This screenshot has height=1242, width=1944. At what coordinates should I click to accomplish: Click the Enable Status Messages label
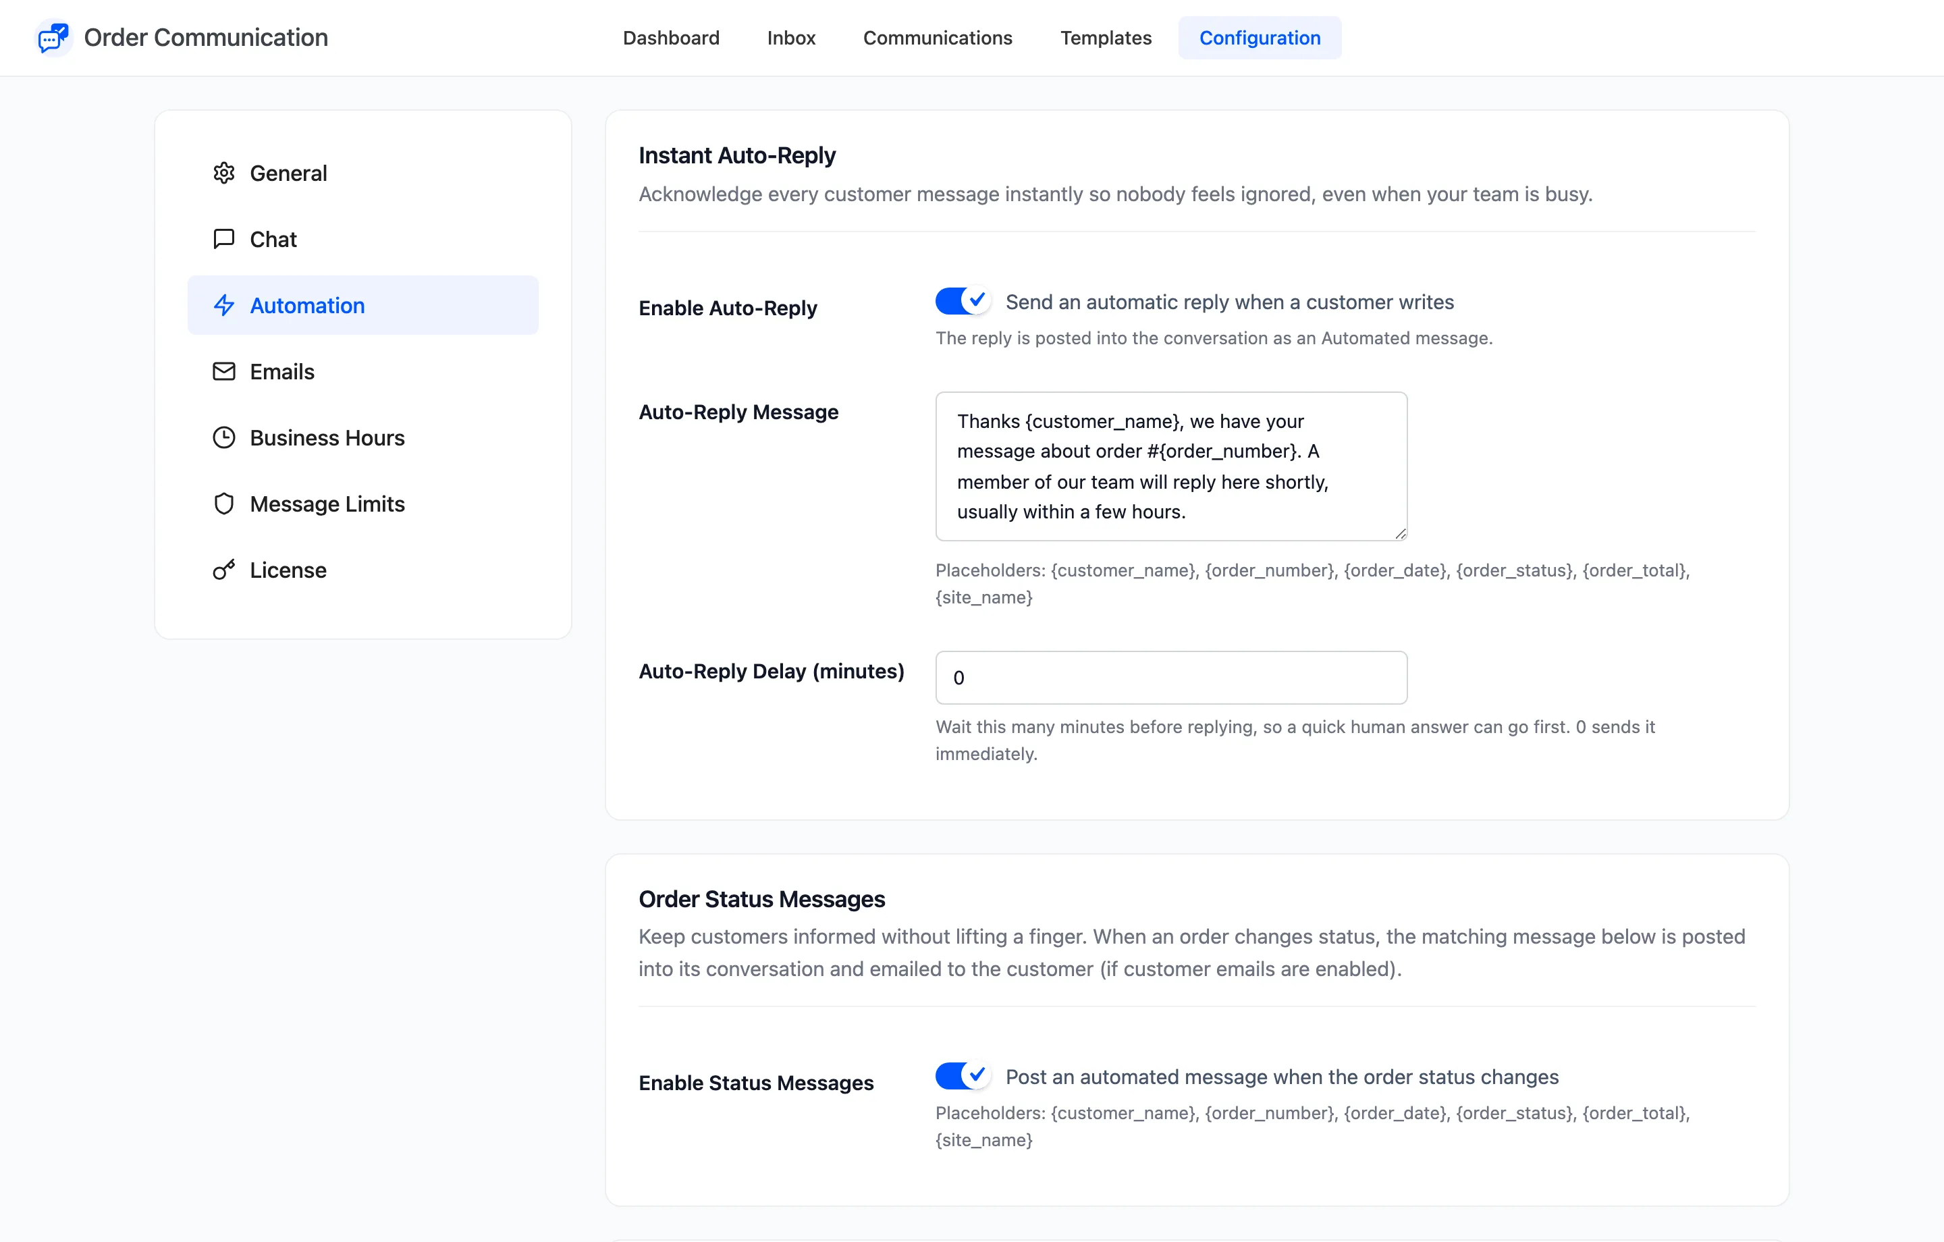[x=755, y=1083]
